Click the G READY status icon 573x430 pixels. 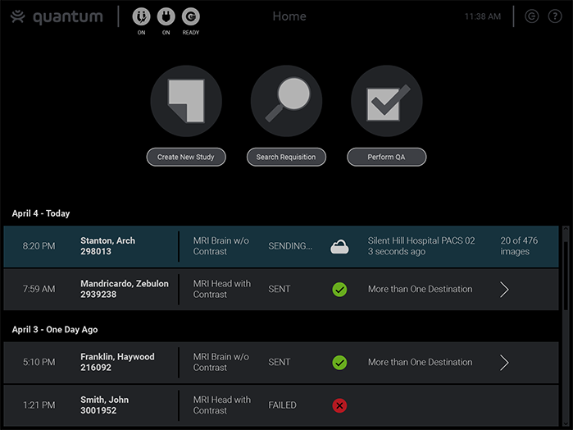pos(190,16)
